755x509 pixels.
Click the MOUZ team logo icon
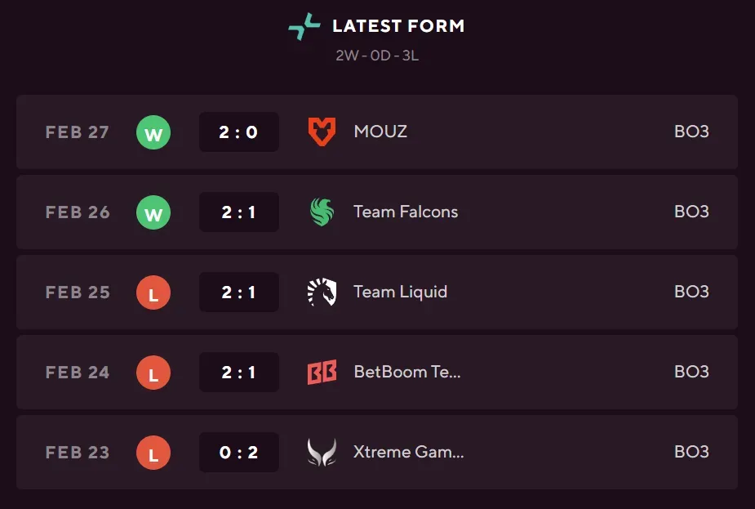pos(322,132)
